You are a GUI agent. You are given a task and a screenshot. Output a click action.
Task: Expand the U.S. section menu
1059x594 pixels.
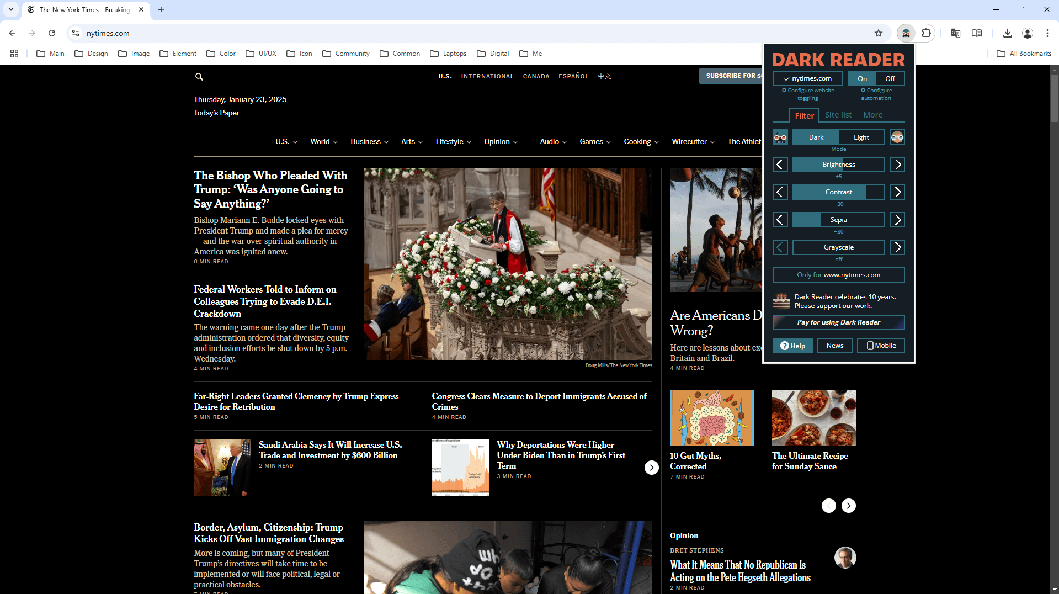coord(286,142)
